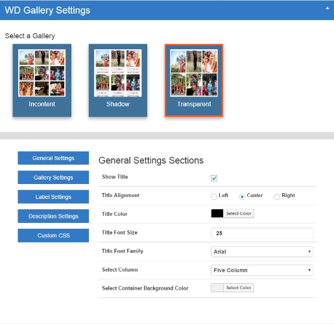334x324 pixels.
Task: Click the black Title Color swatch
Action: pyautogui.click(x=217, y=213)
